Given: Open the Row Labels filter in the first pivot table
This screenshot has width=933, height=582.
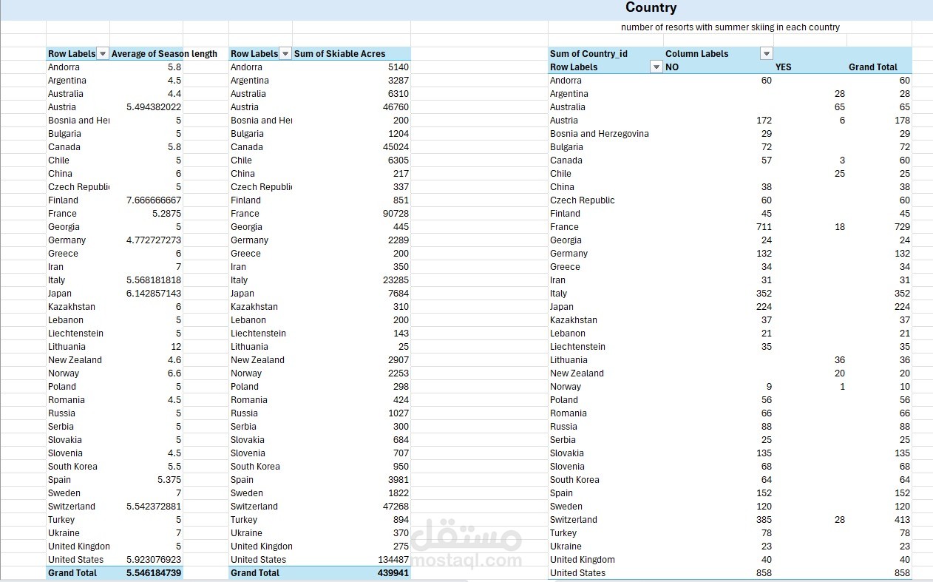Looking at the screenshot, I should tap(102, 53).
